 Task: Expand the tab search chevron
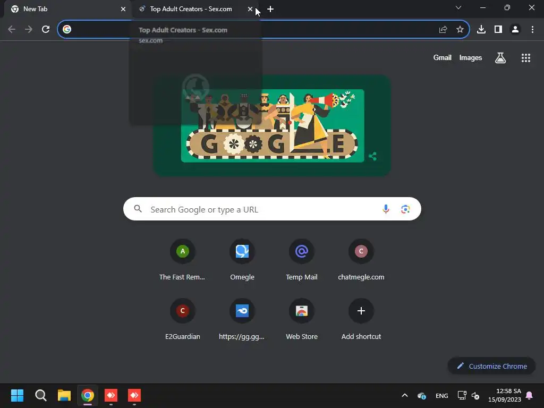pos(458,7)
